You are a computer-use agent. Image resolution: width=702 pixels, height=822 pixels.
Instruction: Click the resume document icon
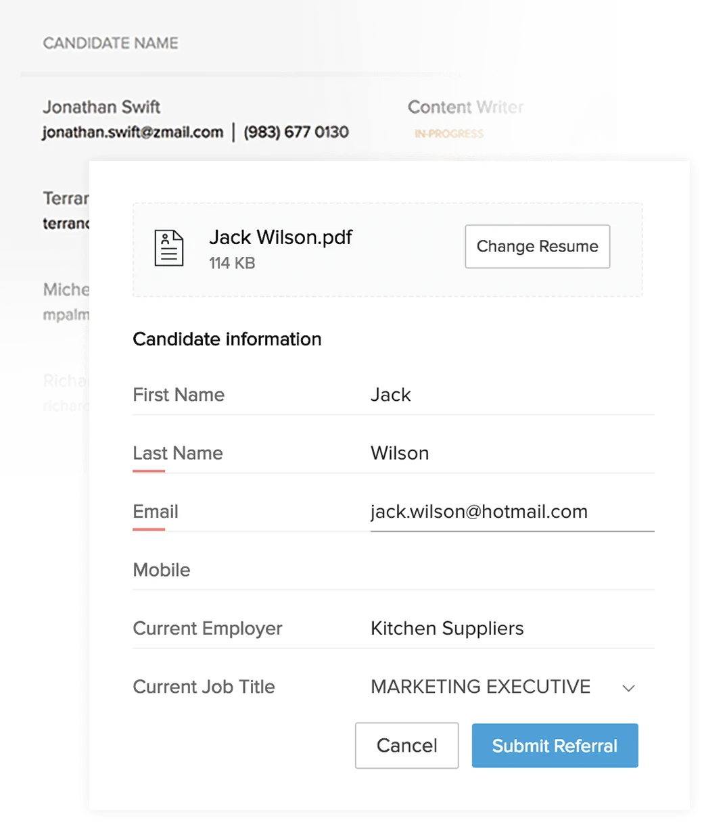coord(169,248)
